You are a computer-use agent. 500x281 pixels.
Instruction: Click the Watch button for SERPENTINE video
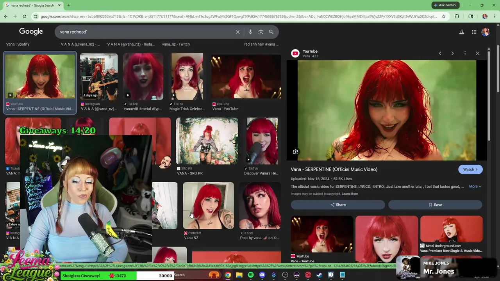(470, 169)
